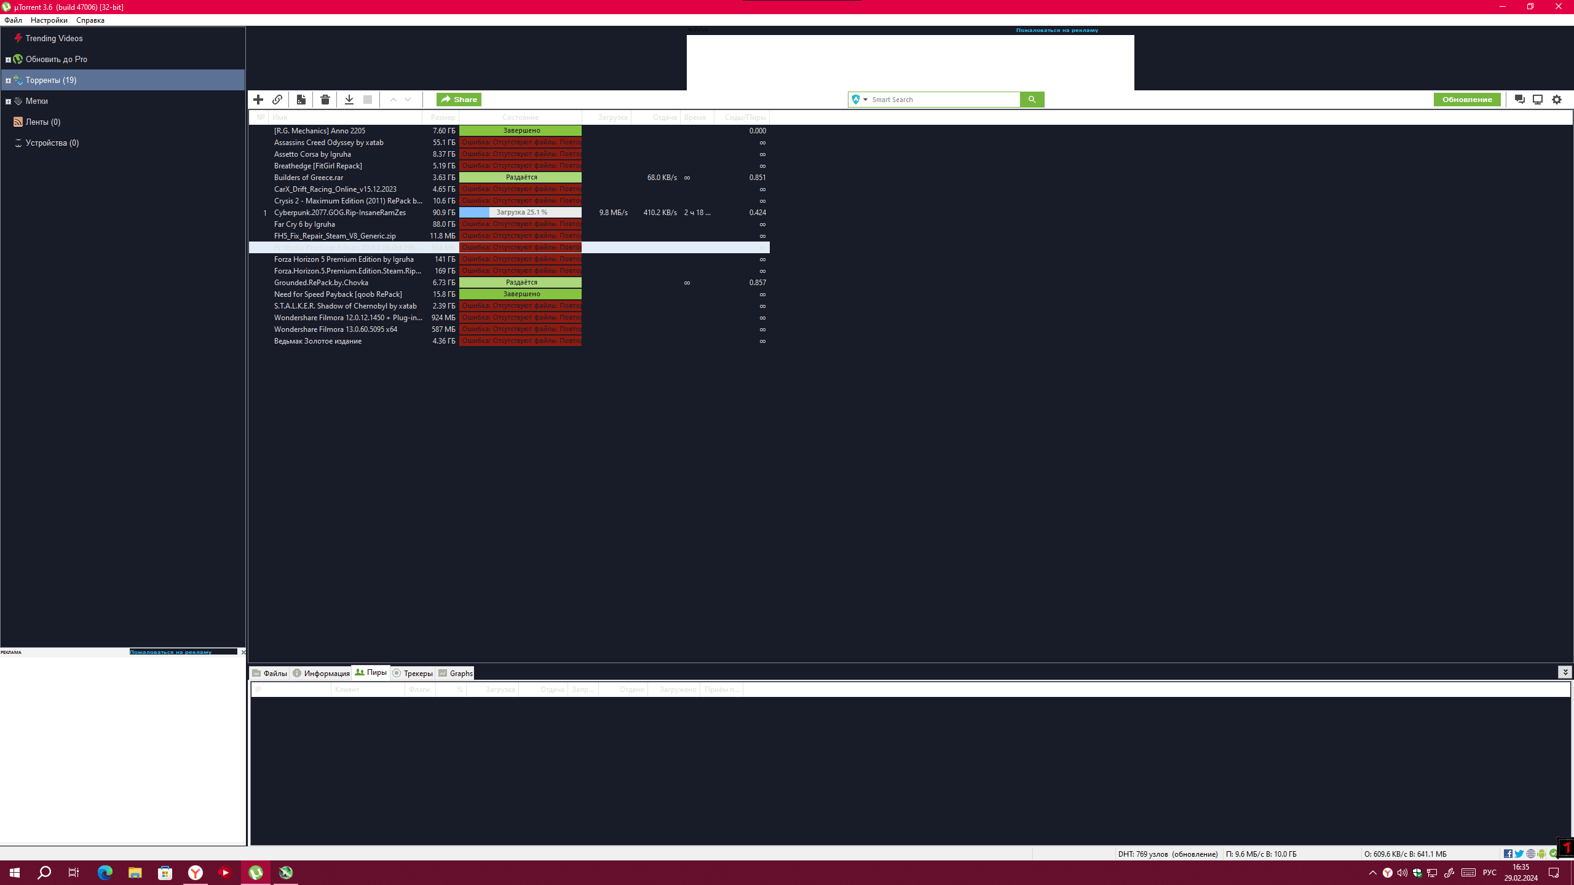Open the settings gear toolbar icon
Screen dimensions: 1574x885
(1557, 100)
